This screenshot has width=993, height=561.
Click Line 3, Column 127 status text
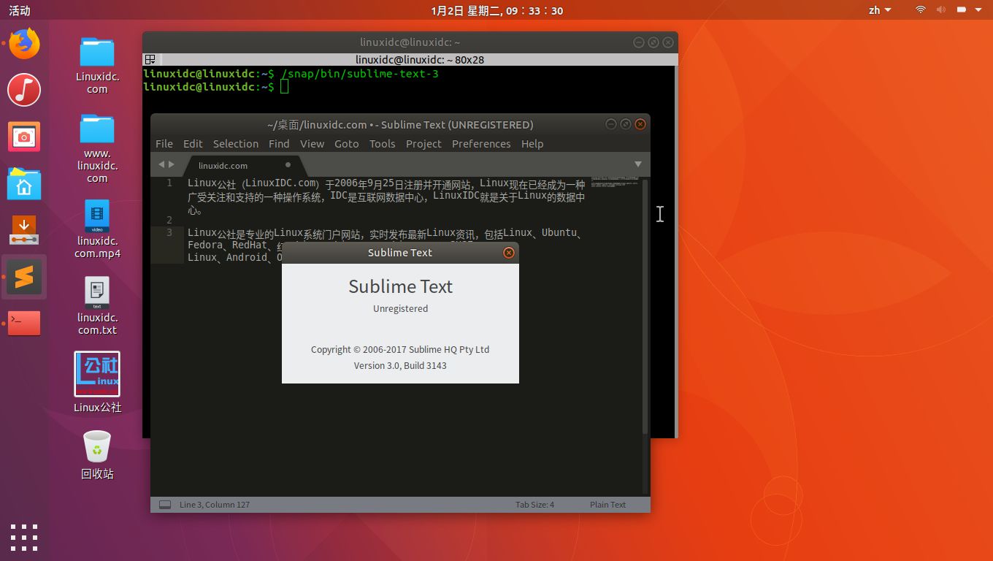coord(215,505)
